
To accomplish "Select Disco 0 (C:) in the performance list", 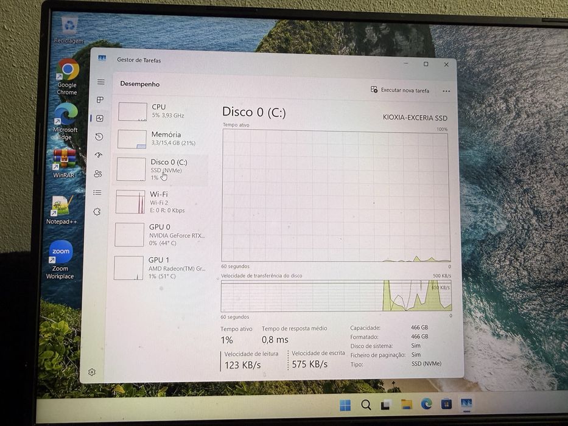I will pos(161,170).
